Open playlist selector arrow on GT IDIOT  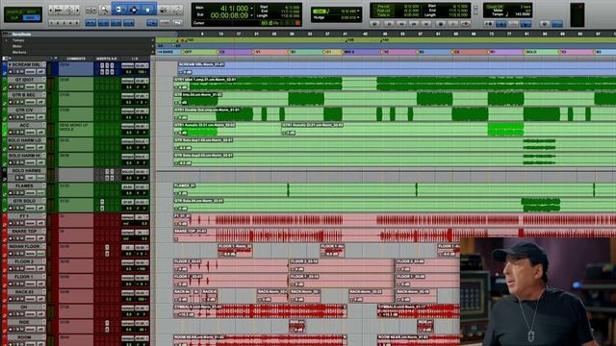pos(43,80)
